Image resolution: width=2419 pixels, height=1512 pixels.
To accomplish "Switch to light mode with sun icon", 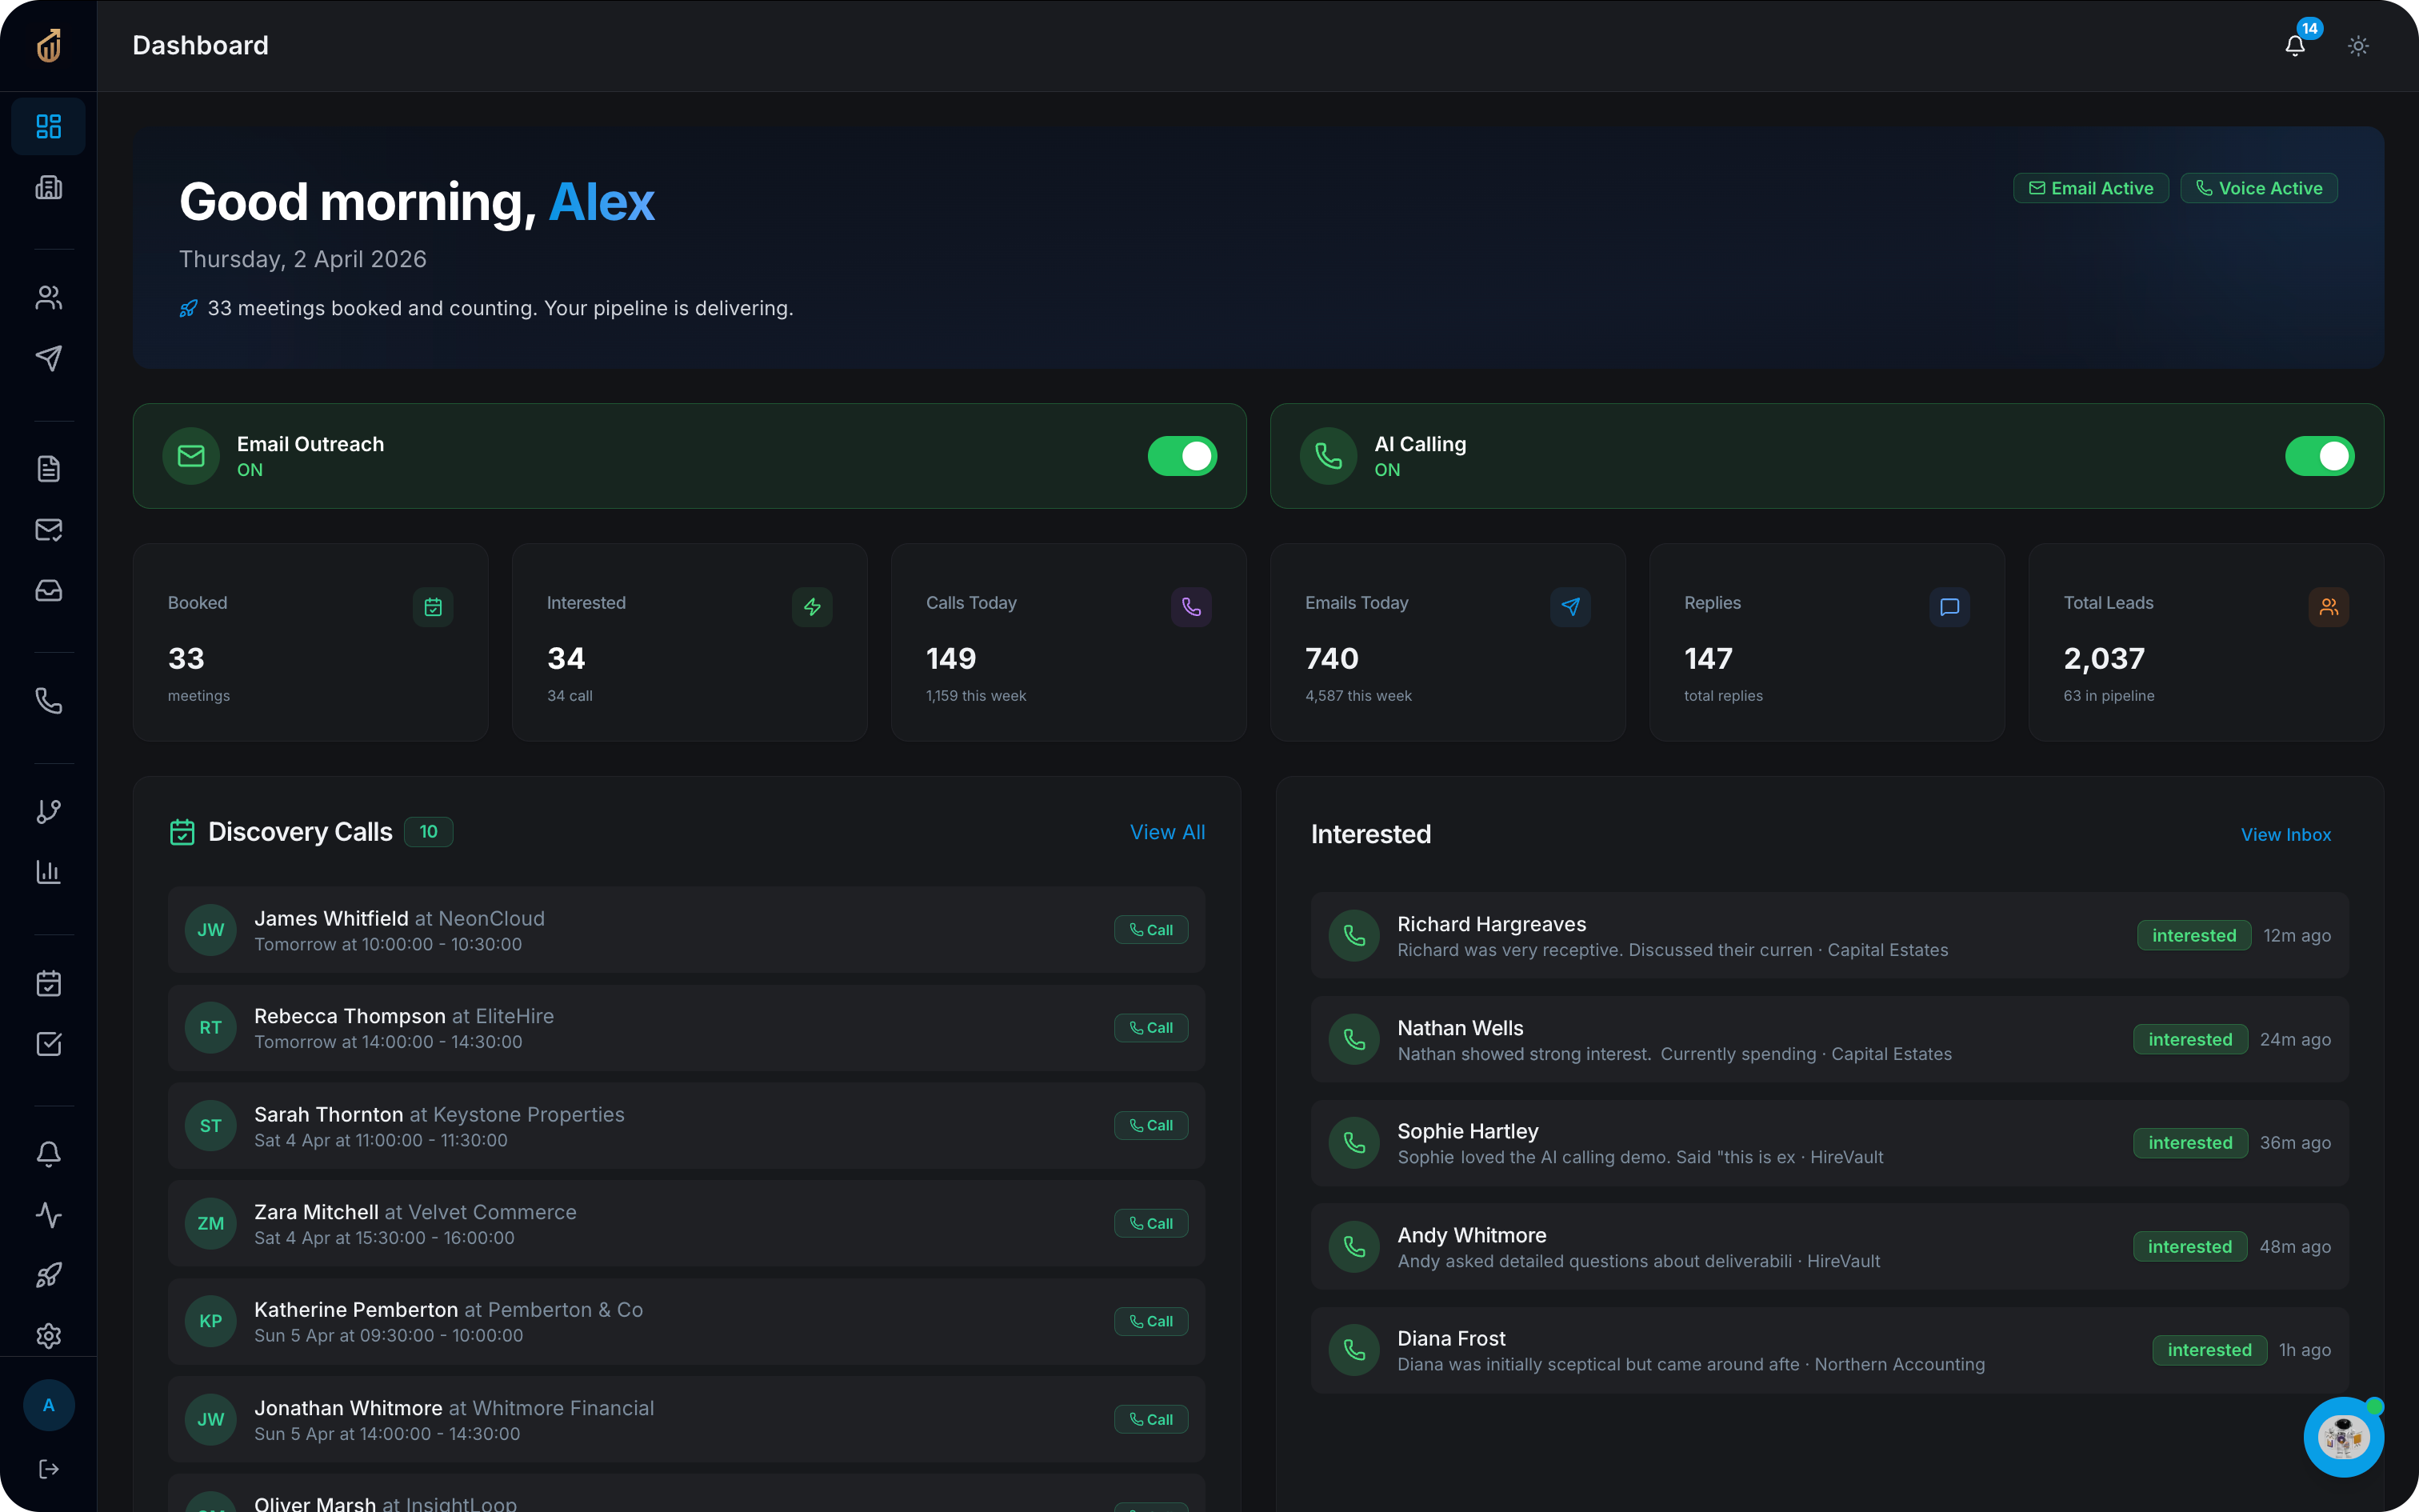I will (x=2358, y=45).
